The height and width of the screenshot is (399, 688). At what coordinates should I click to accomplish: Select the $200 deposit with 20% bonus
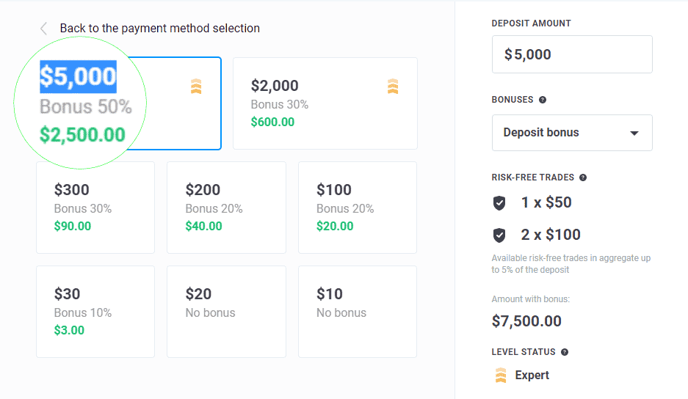click(226, 208)
